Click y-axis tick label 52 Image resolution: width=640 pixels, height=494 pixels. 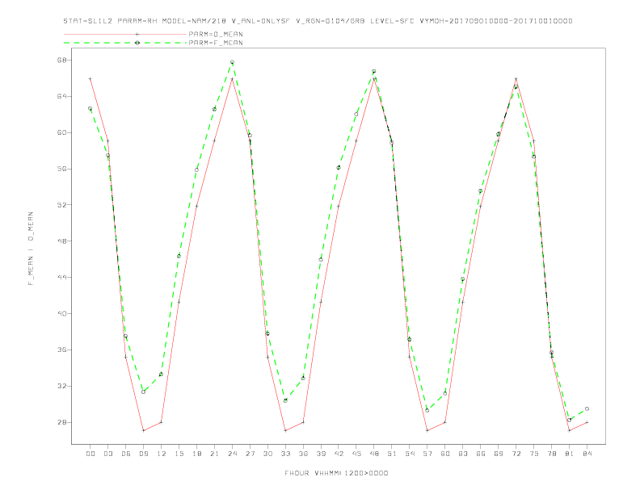pos(61,205)
